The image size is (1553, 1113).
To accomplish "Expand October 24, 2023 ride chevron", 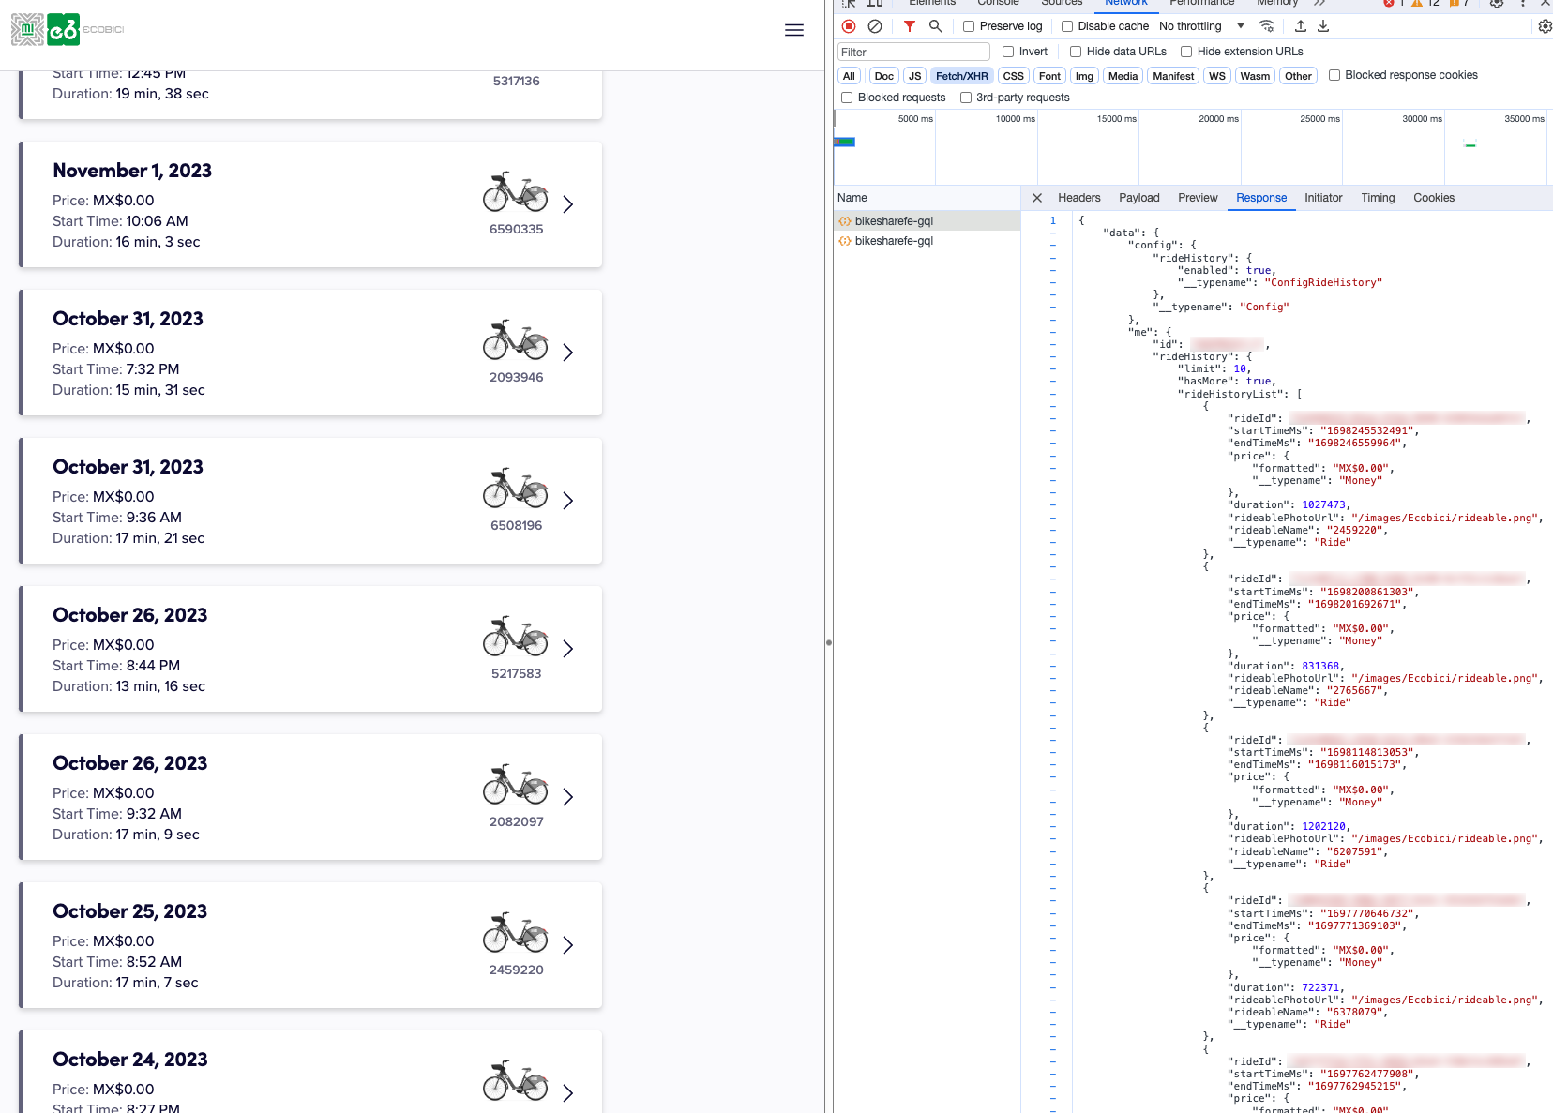I will (567, 1093).
